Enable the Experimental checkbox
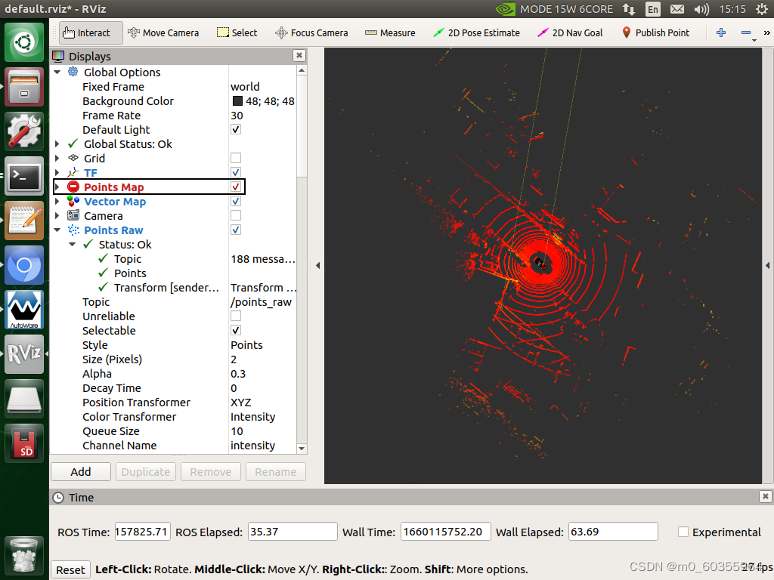The image size is (774, 580). [683, 532]
